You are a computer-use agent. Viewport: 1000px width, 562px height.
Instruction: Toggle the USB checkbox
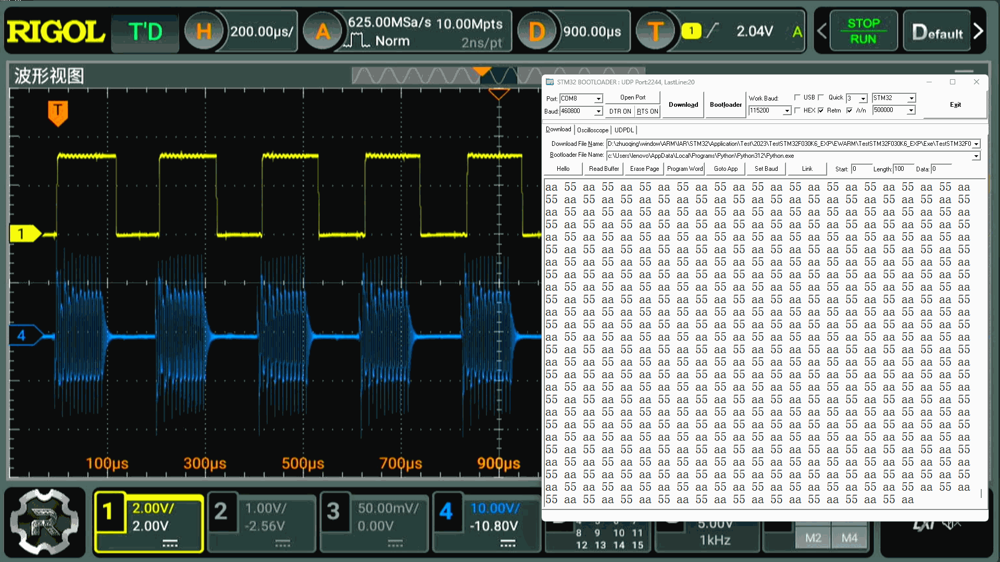(797, 97)
